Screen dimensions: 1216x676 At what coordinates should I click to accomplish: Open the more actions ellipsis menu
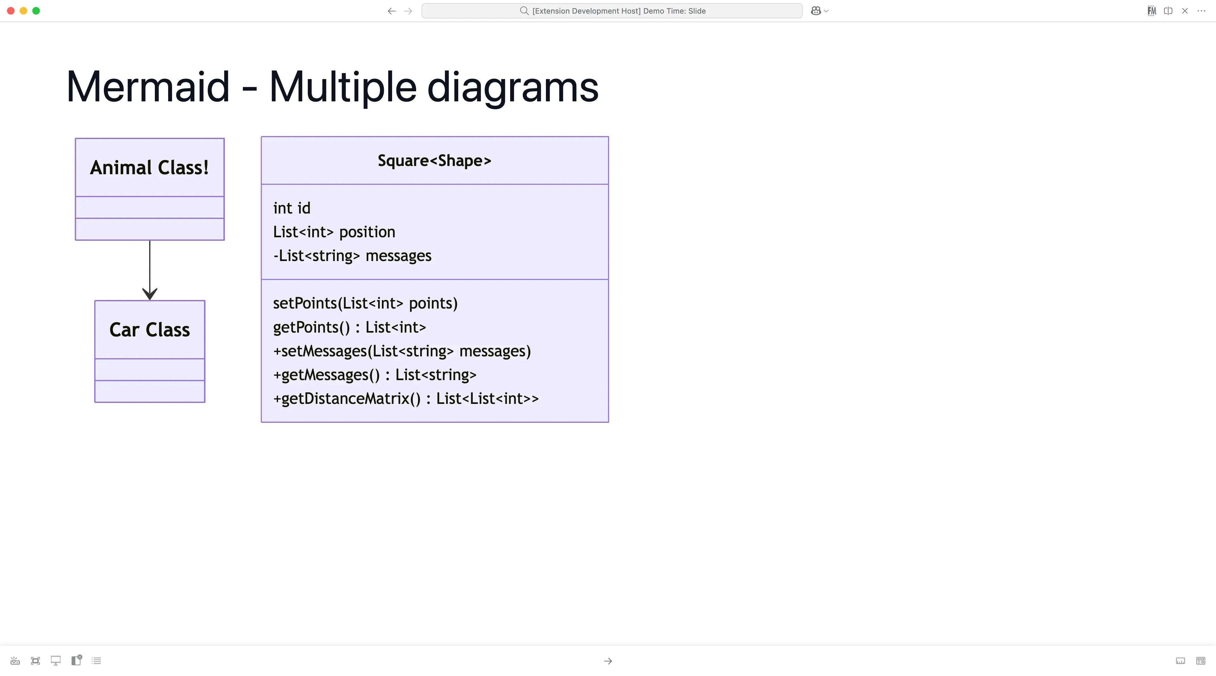pyautogui.click(x=1202, y=10)
